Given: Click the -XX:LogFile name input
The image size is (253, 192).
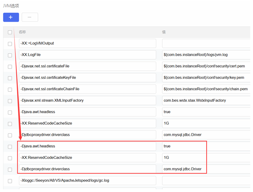Looking at the screenshot, I should coord(87,55).
